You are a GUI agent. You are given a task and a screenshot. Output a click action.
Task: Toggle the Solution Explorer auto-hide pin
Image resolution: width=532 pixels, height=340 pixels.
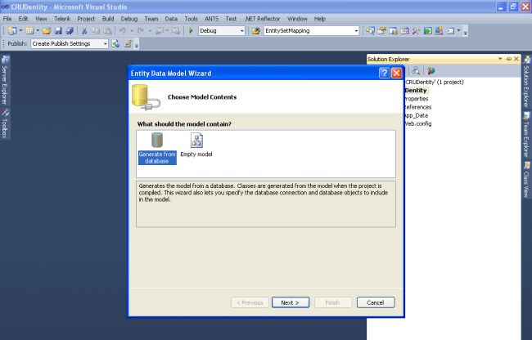(508, 59)
